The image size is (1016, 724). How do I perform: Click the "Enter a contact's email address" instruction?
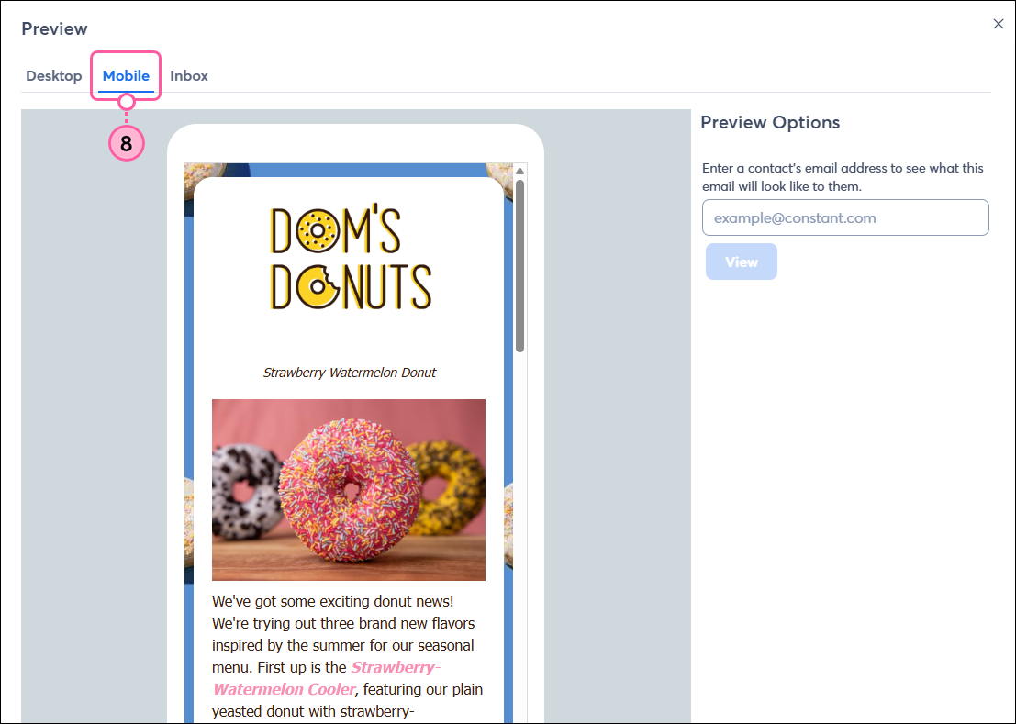pyautogui.click(x=843, y=177)
